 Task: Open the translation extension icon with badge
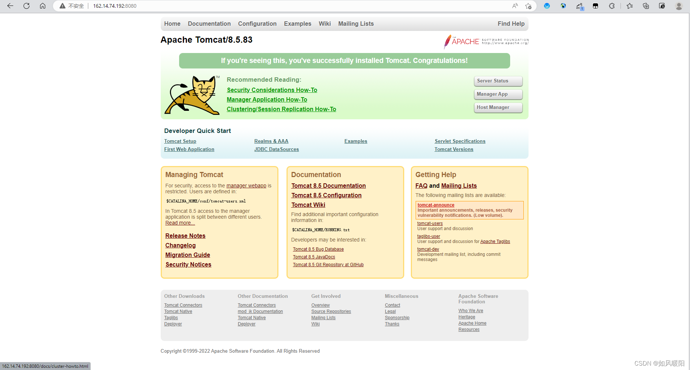(579, 6)
